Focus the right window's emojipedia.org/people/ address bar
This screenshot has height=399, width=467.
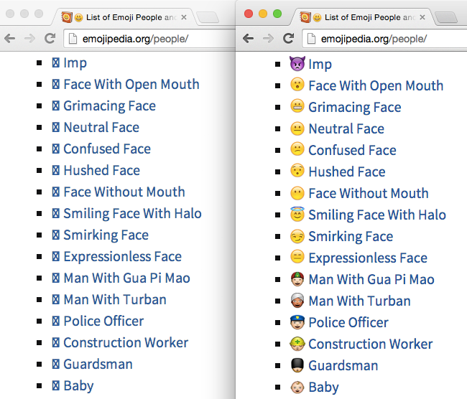(x=384, y=39)
